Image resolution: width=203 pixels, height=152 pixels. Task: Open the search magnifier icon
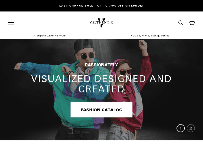click(x=181, y=22)
